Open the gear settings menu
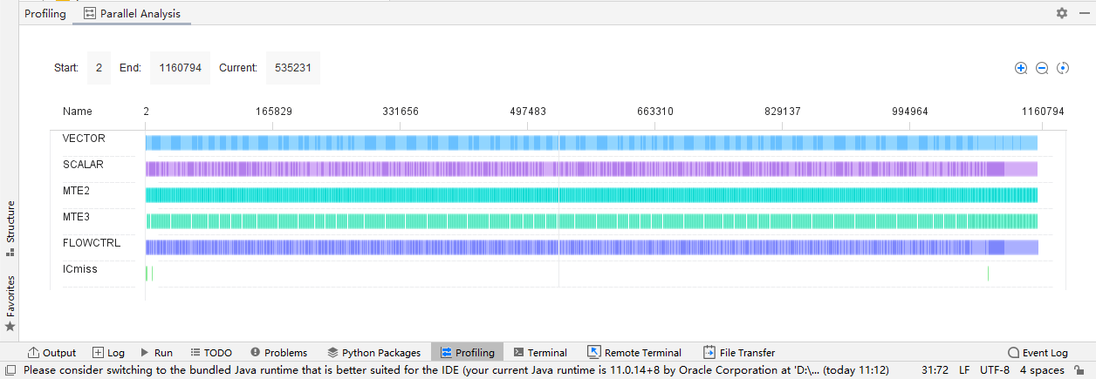The width and height of the screenshot is (1096, 379). (x=1062, y=13)
